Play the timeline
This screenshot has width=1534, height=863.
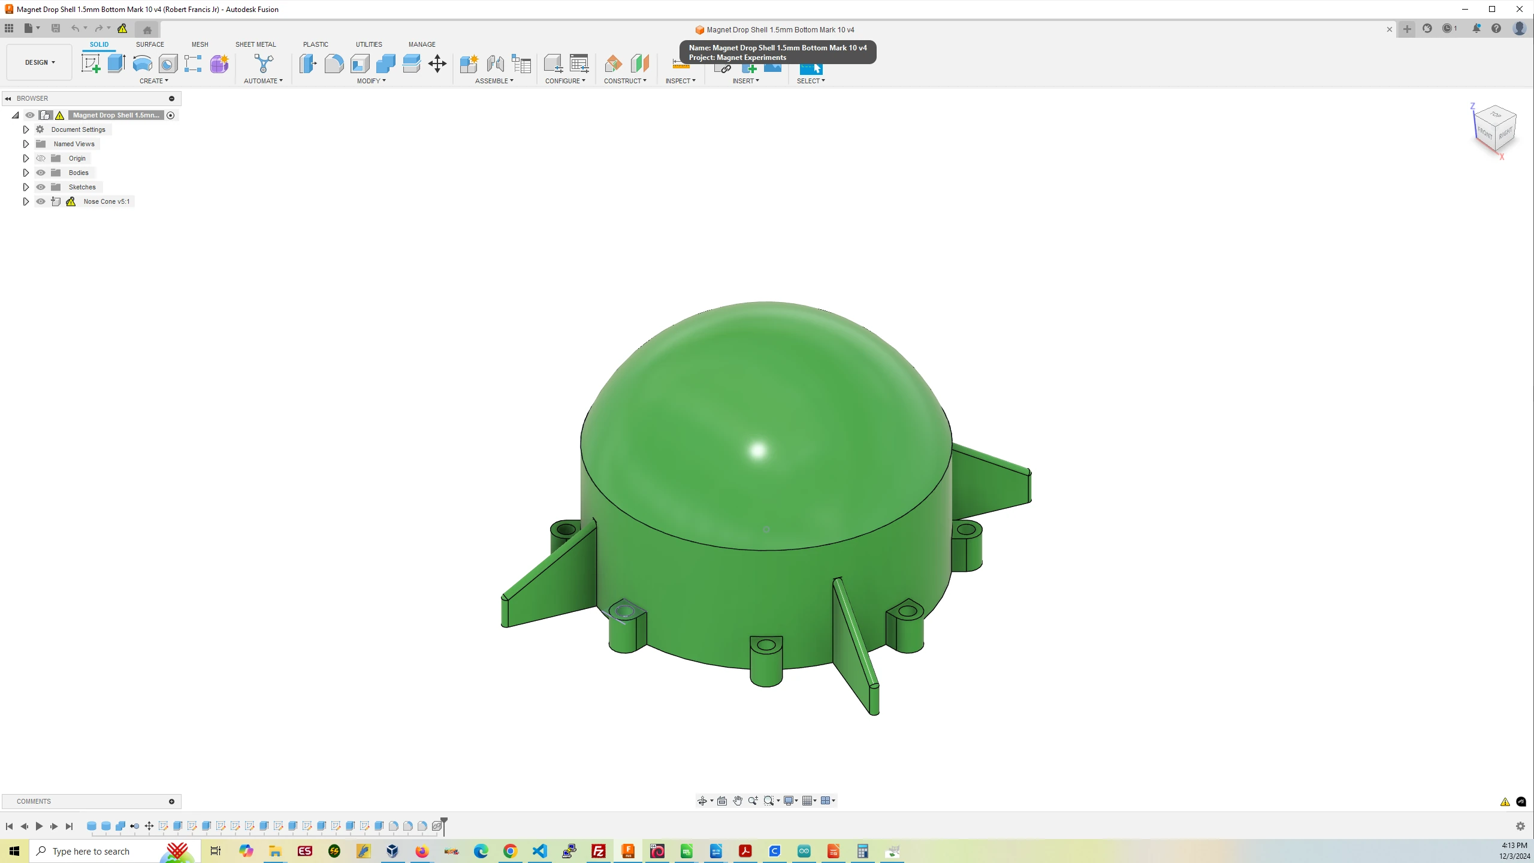click(x=39, y=826)
